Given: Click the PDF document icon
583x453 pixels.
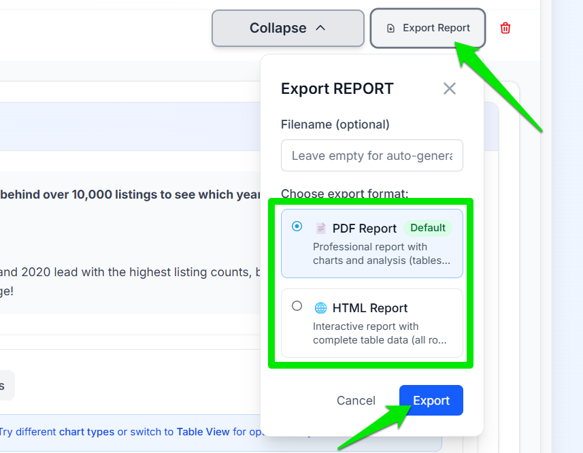Looking at the screenshot, I should click(x=321, y=229).
